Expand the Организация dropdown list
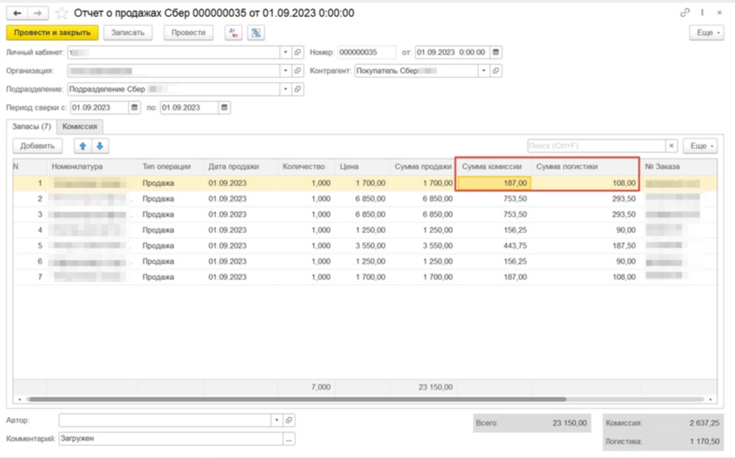735x458 pixels. tap(285, 71)
